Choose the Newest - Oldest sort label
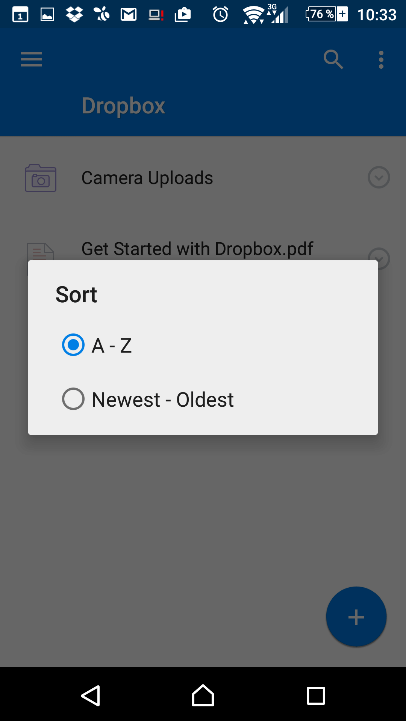The height and width of the screenshot is (721, 406). click(x=163, y=400)
